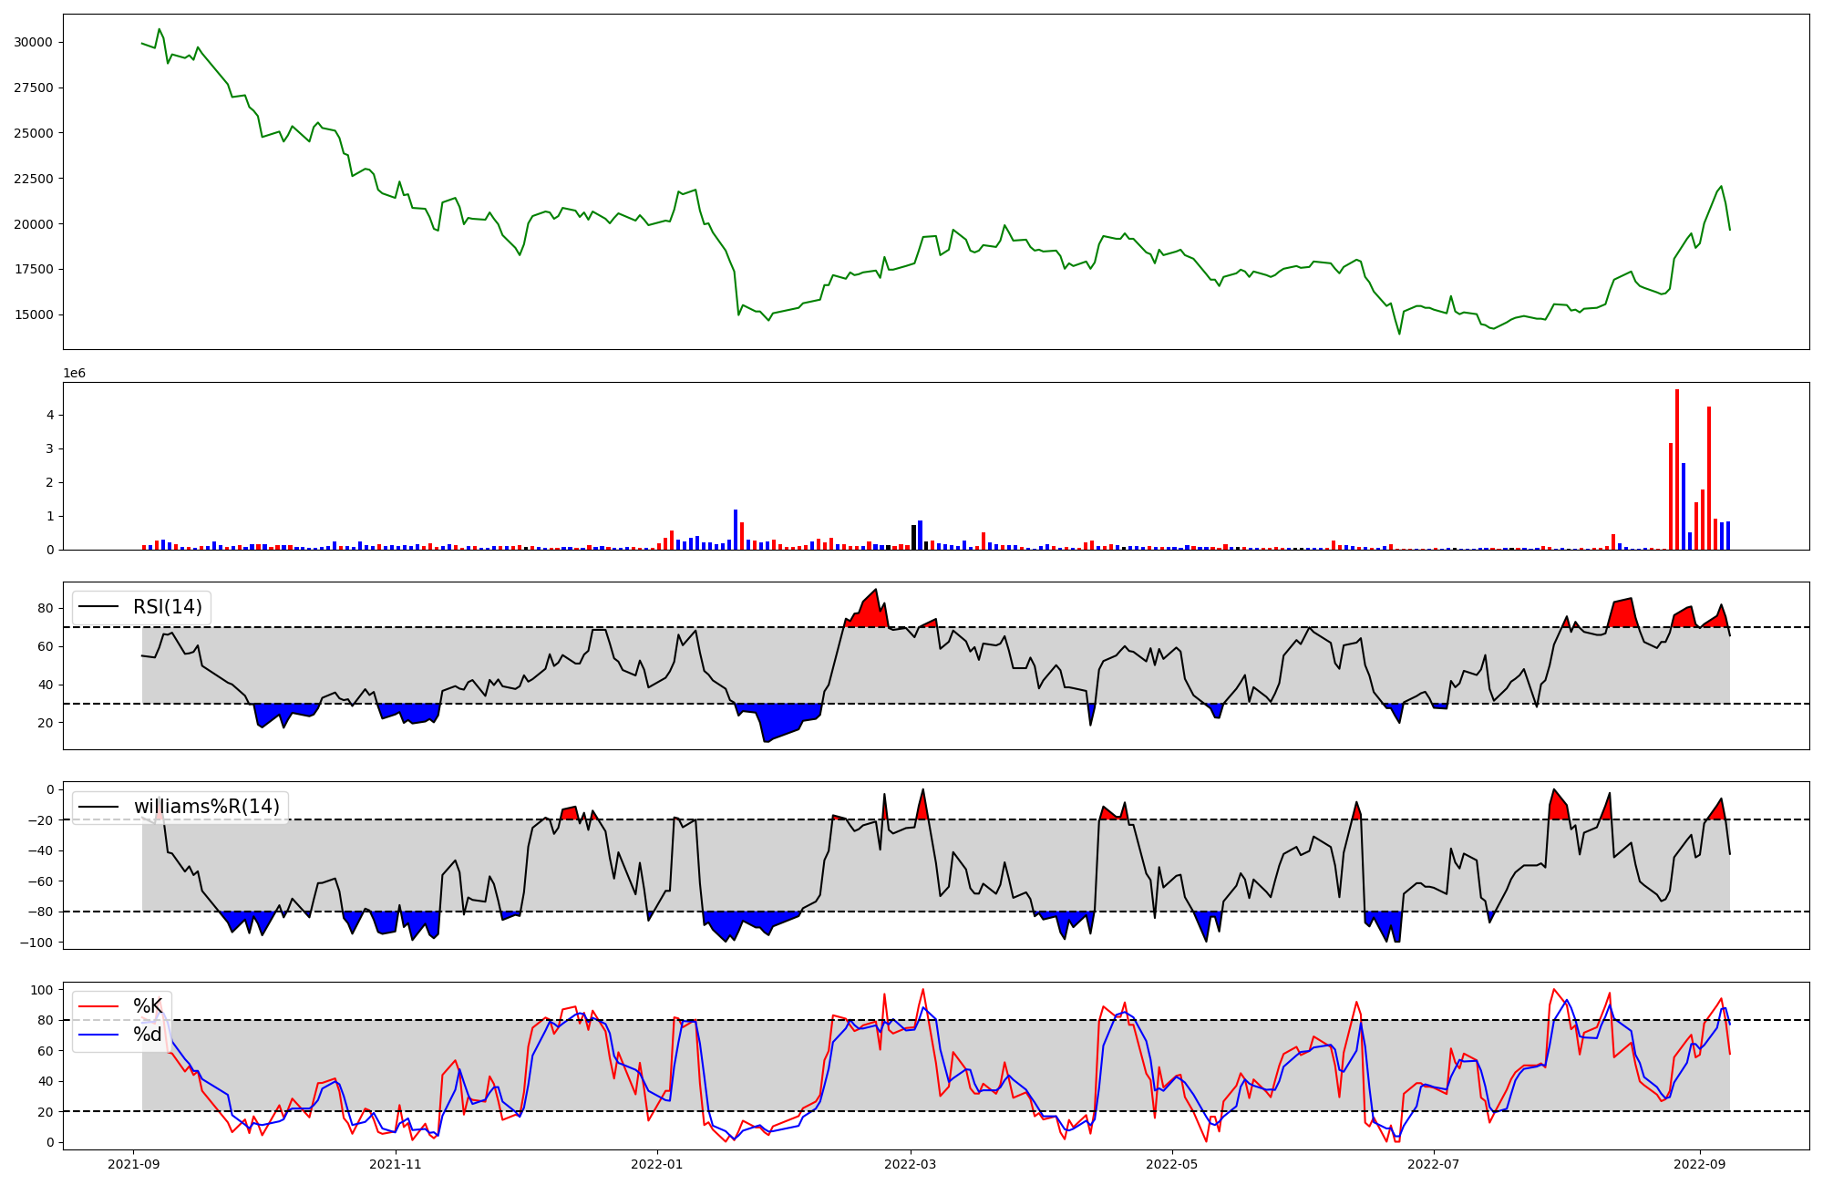The height and width of the screenshot is (1185, 1823).
Task: Click the RSI(14) legend label
Action: (167, 607)
